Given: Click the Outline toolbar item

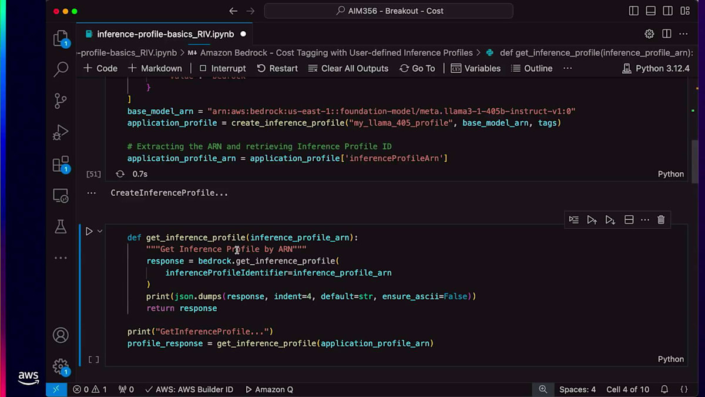Looking at the screenshot, I should pos(532,68).
